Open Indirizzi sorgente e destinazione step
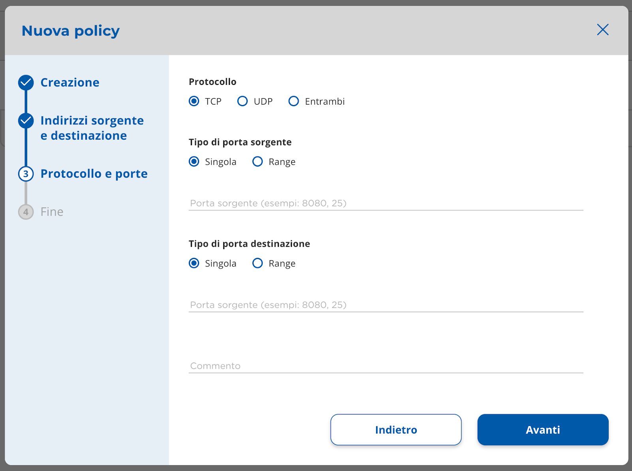Screen dimensions: 632x471 [x=92, y=128]
